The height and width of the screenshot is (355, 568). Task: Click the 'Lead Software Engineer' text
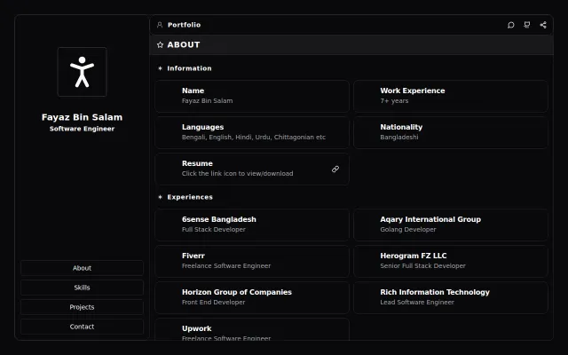coord(417,303)
